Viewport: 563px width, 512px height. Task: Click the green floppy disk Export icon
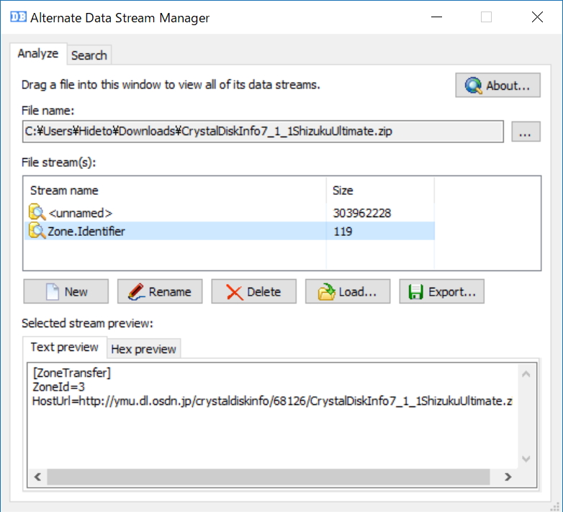tap(415, 292)
